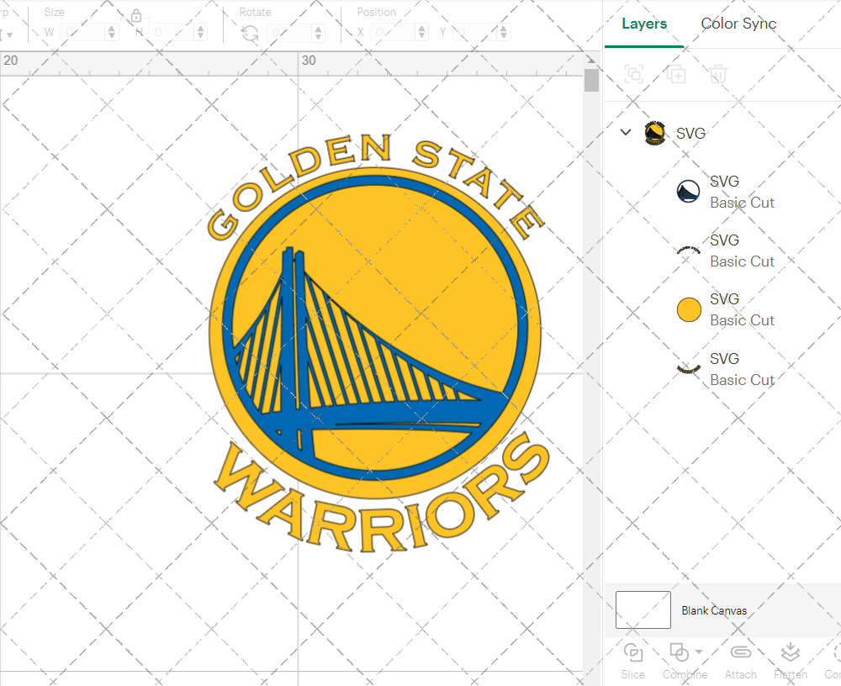Select the SVG group thumbnail
This screenshot has height=686, width=841.
tap(655, 133)
